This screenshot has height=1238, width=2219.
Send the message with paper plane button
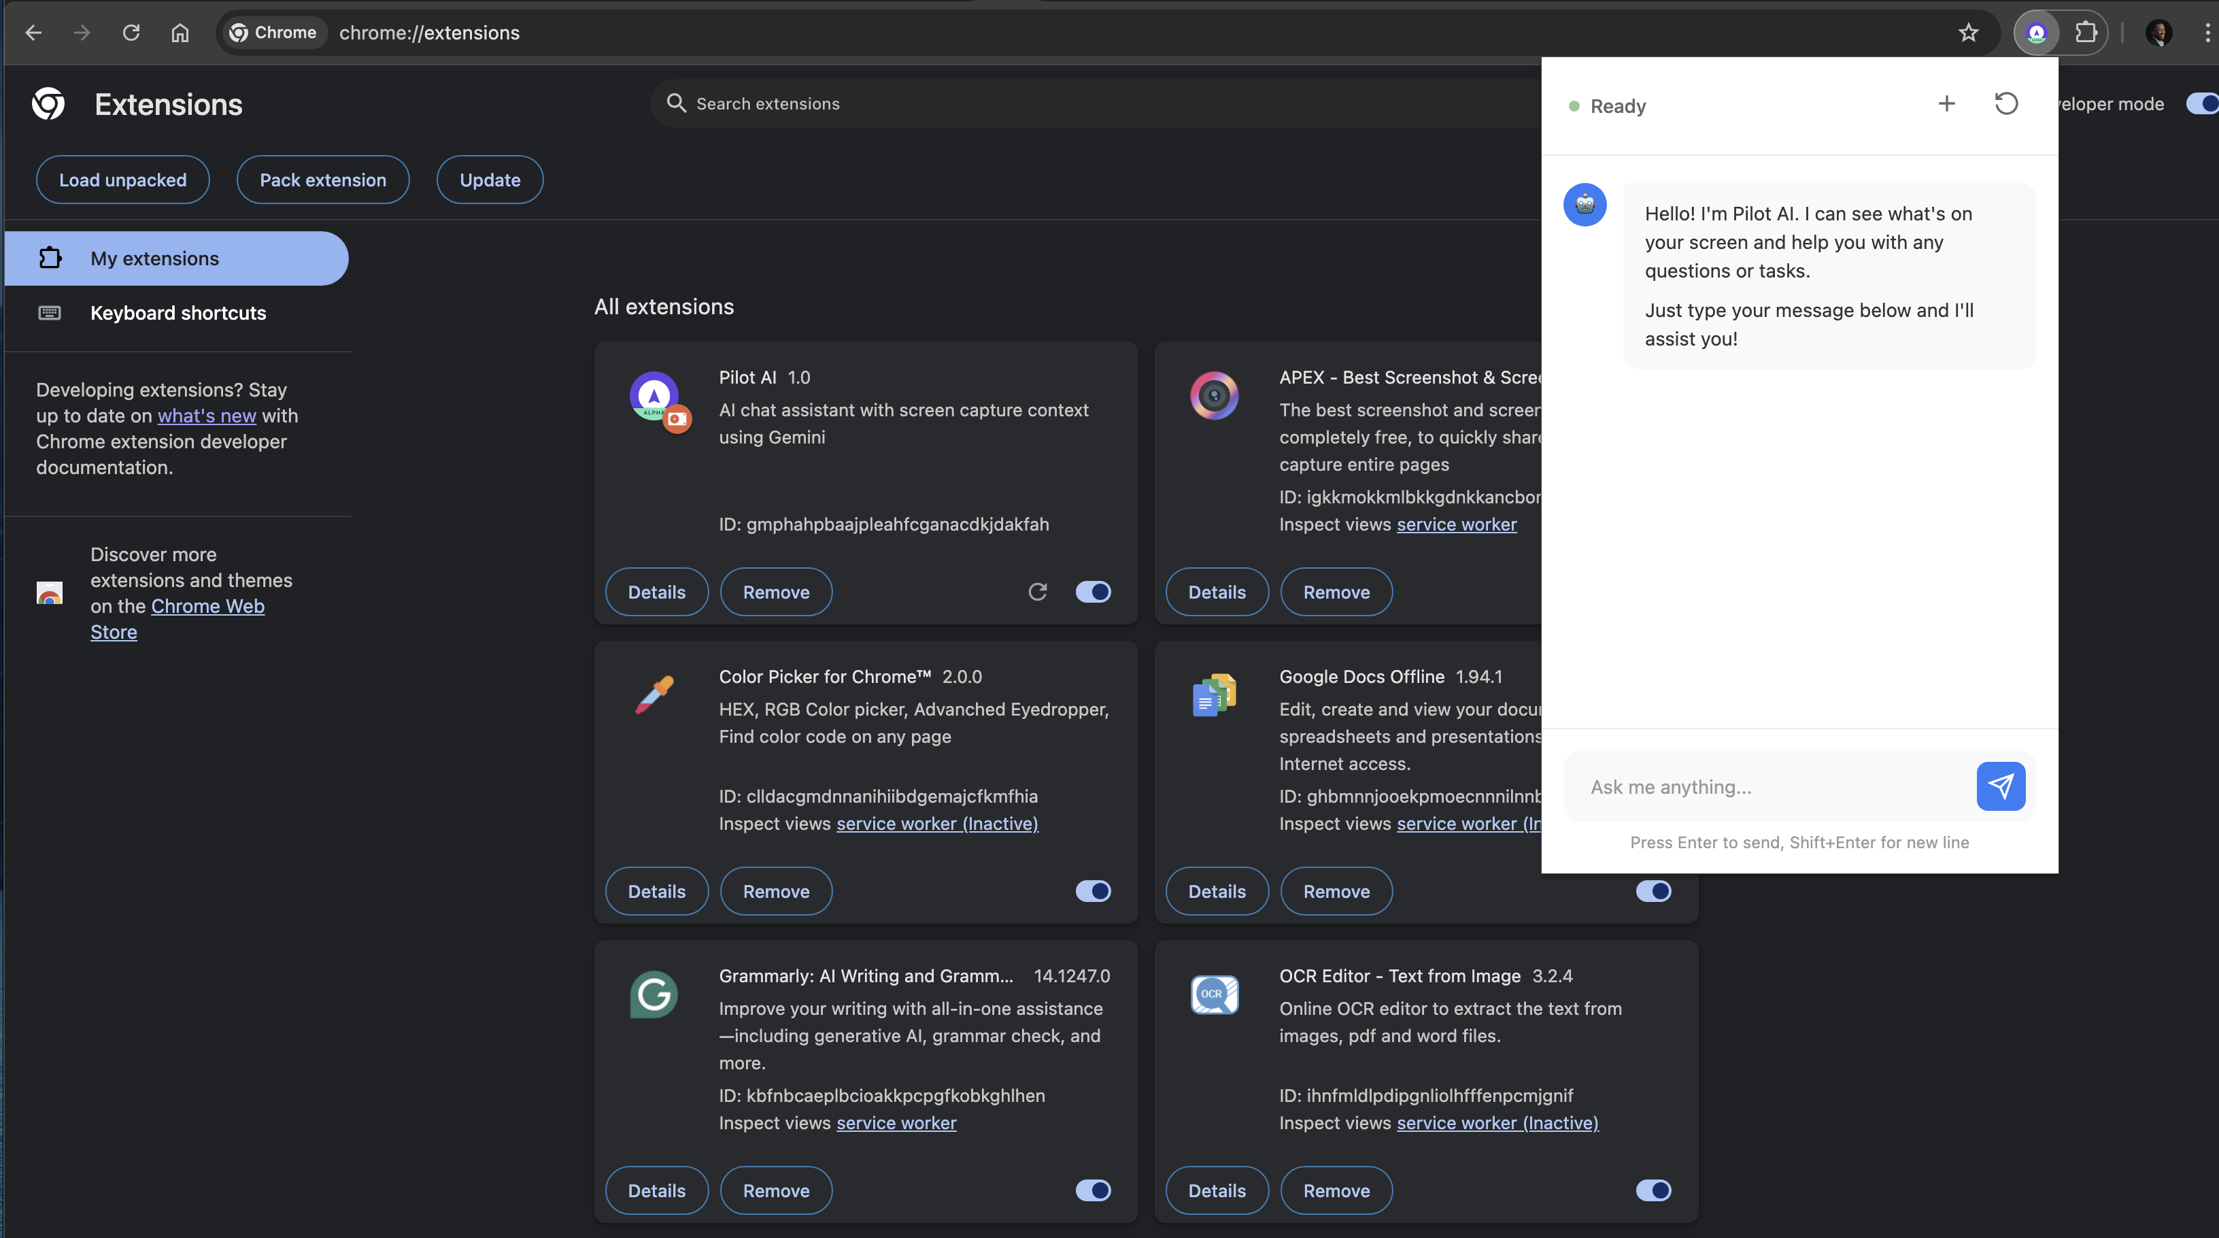[x=2000, y=786]
